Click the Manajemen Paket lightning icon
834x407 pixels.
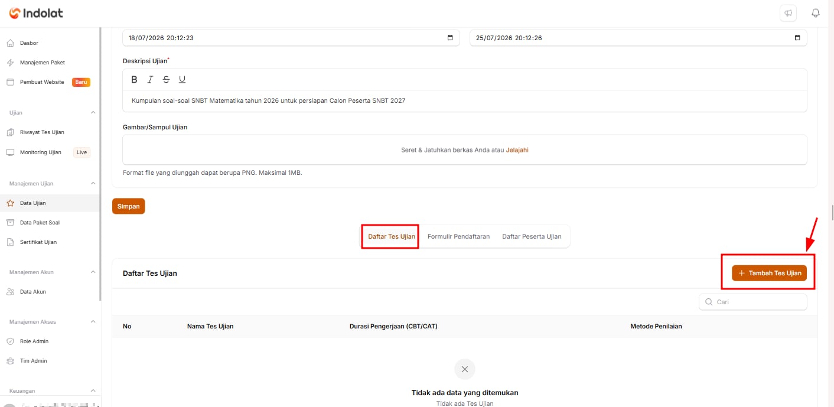tap(10, 63)
